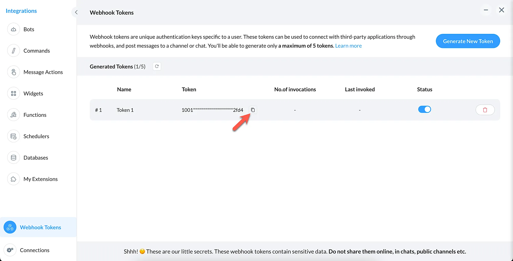Viewport: 513px width, 261px height.
Task: Click the Databases cylinder icon
Action: 14,158
